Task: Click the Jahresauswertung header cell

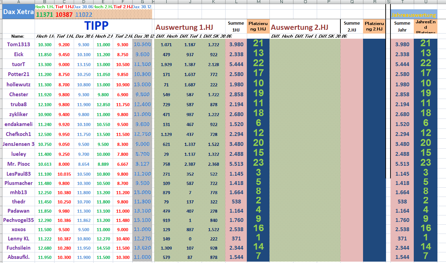Action: (x=414, y=15)
